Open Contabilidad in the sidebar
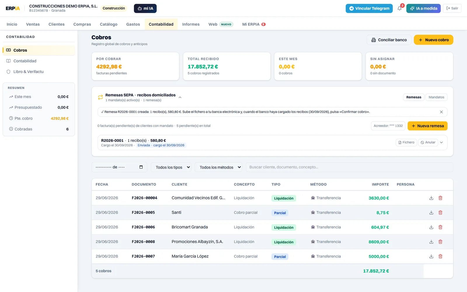 pos(39,61)
